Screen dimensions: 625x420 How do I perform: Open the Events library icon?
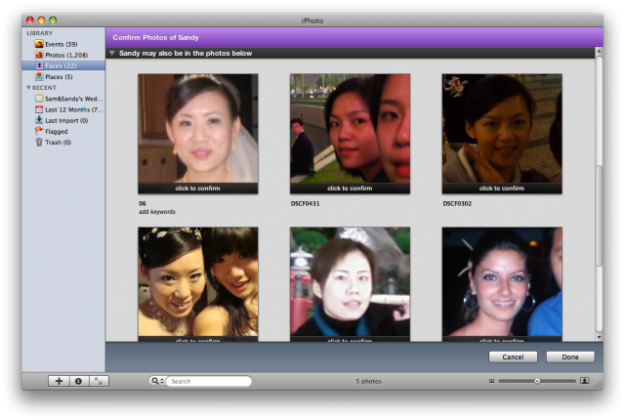39,44
